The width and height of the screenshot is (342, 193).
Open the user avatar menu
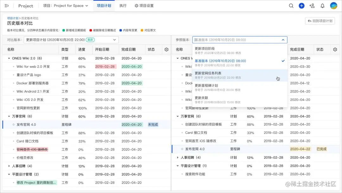click(x=333, y=6)
